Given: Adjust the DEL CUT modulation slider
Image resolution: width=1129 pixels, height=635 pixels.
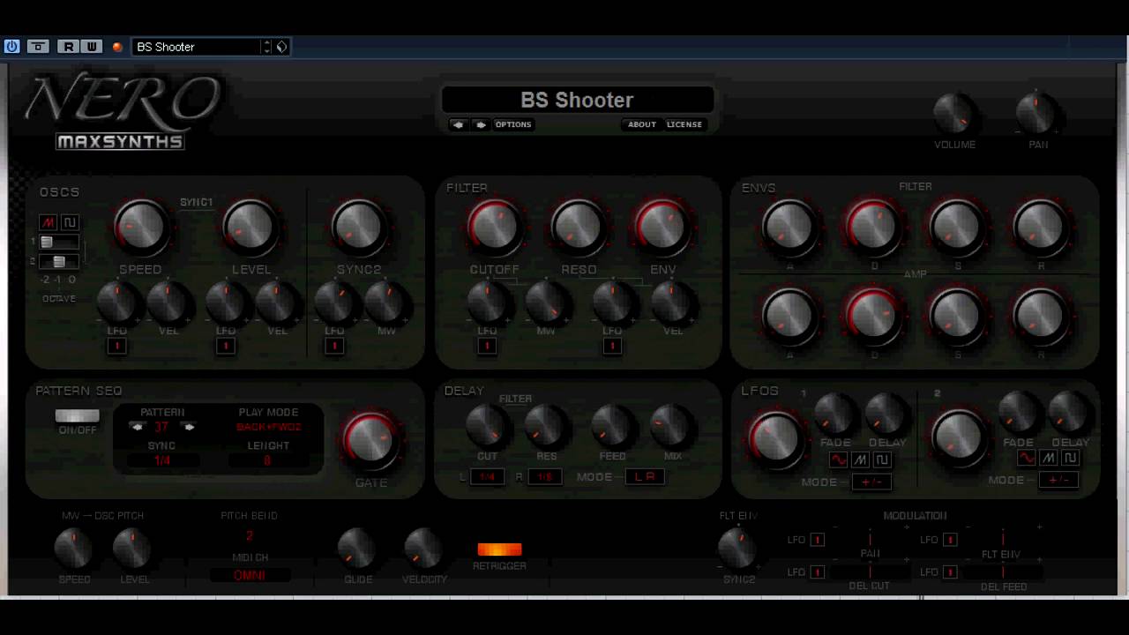Looking at the screenshot, I should [870, 572].
